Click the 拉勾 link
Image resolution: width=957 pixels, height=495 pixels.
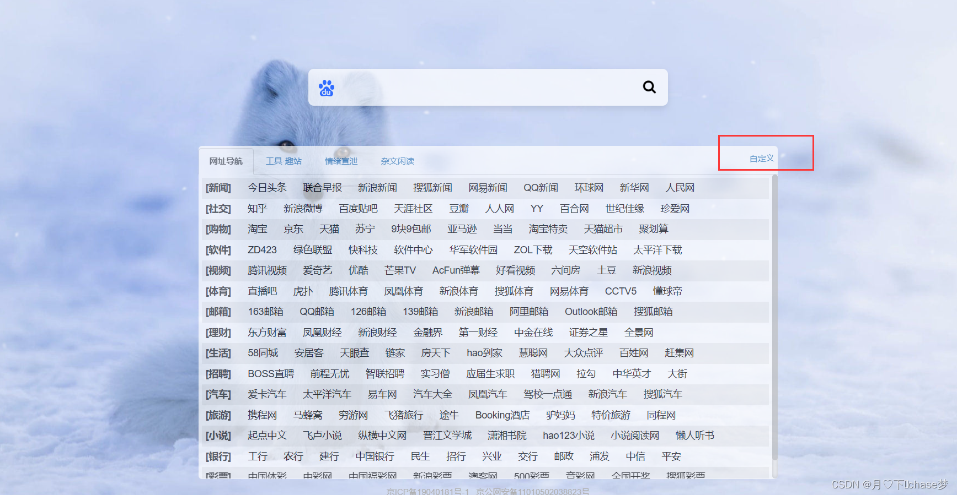pos(586,374)
